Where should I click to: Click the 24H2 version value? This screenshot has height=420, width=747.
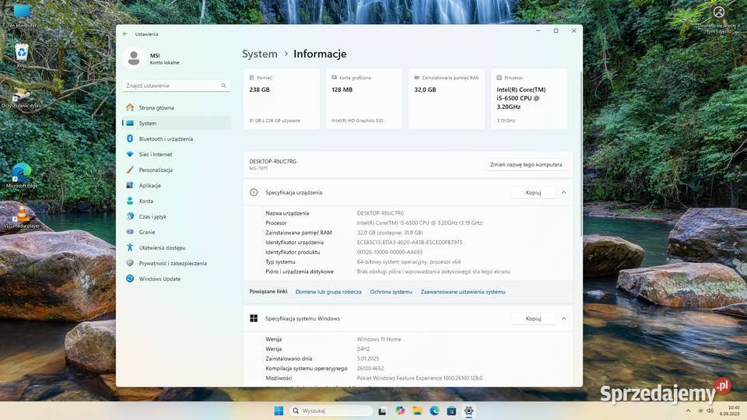click(x=363, y=349)
